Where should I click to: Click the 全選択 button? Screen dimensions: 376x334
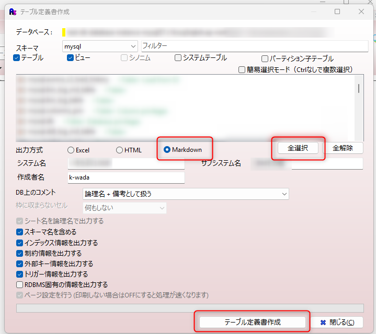point(298,148)
